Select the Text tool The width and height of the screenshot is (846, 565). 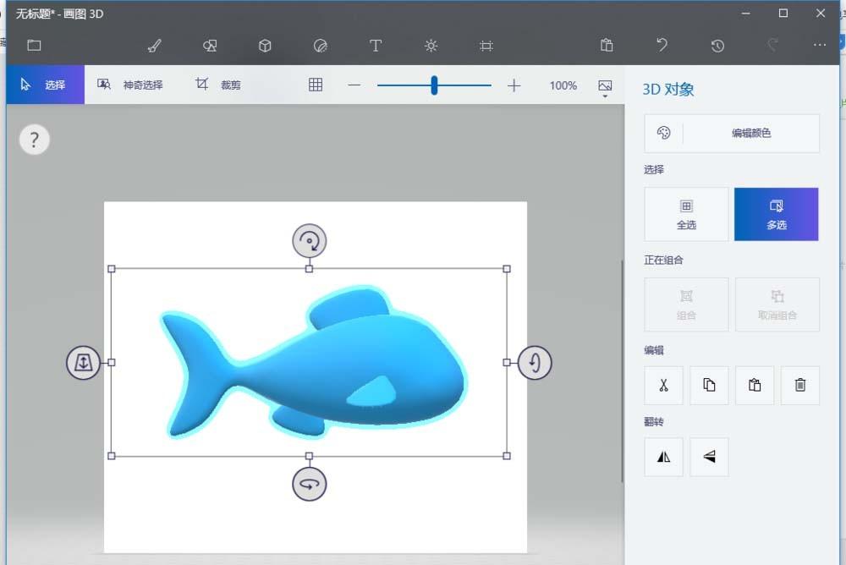point(376,46)
